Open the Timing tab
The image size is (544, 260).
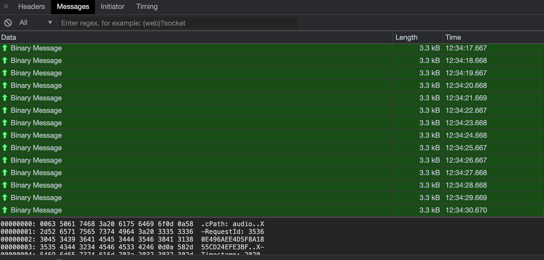pyautogui.click(x=147, y=7)
